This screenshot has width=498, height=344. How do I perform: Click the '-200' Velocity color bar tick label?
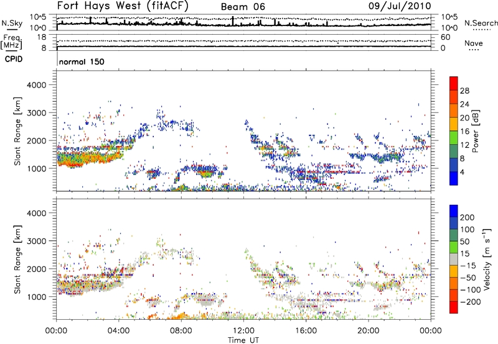point(469,302)
